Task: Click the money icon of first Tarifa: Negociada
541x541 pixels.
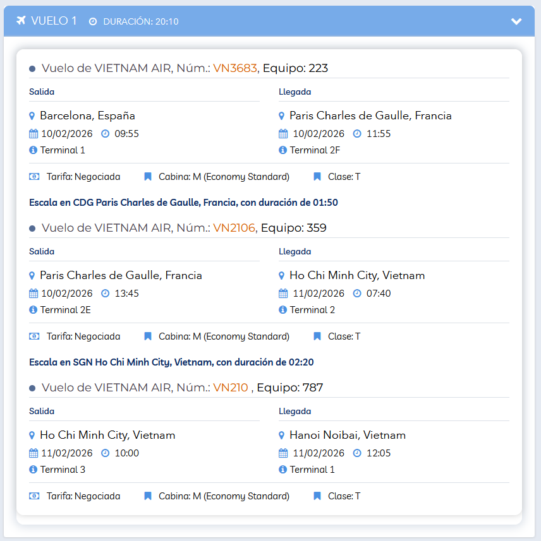Action: pyautogui.click(x=34, y=177)
